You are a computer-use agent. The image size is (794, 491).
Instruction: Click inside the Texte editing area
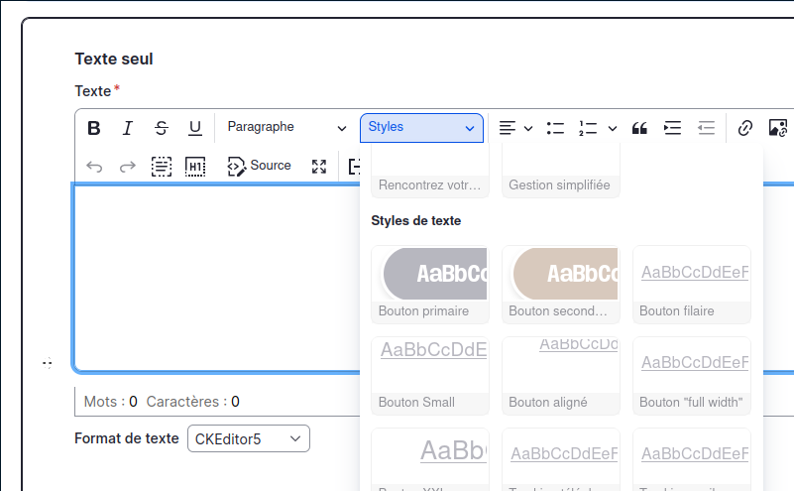tap(218, 278)
